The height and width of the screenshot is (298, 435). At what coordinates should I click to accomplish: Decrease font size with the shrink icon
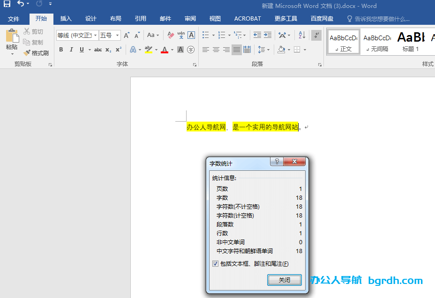click(137, 35)
